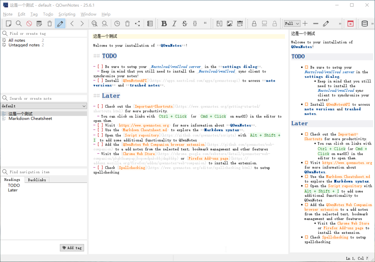Edit encrypted note icon

click(x=264, y=23)
